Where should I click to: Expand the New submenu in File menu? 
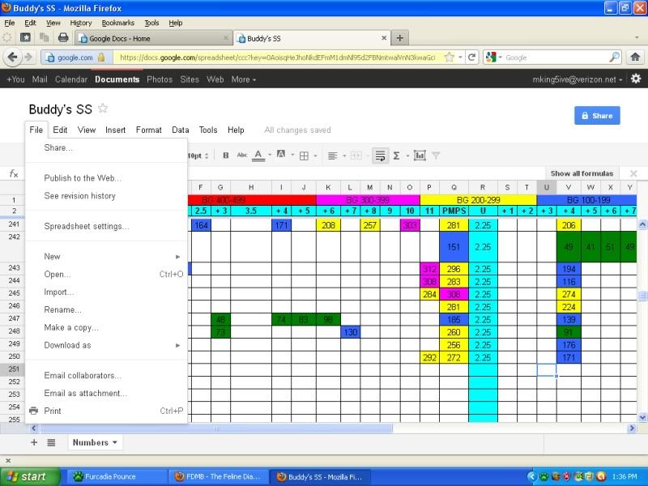click(x=107, y=256)
